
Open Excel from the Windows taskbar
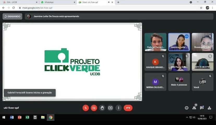coord(27,117)
